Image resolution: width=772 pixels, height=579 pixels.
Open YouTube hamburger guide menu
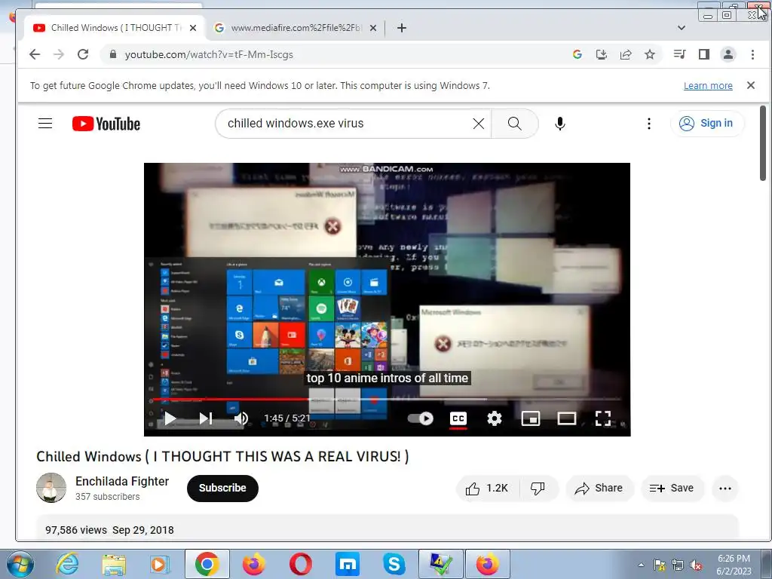(x=45, y=123)
